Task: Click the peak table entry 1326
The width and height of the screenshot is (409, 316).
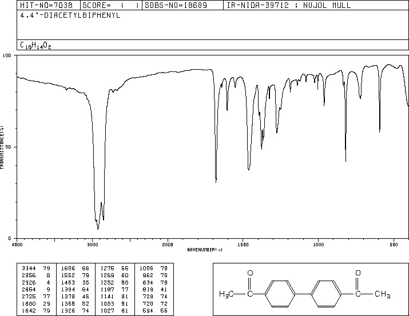Action: [68, 310]
